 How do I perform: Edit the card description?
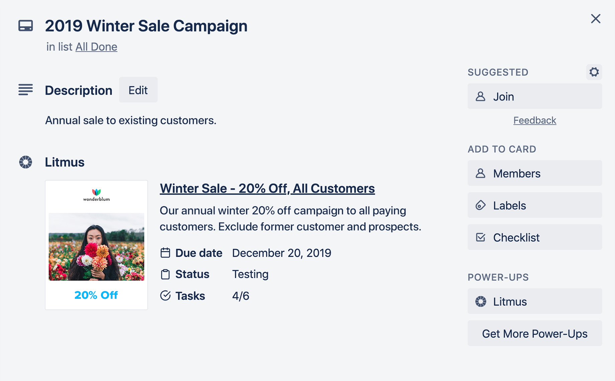pos(138,90)
